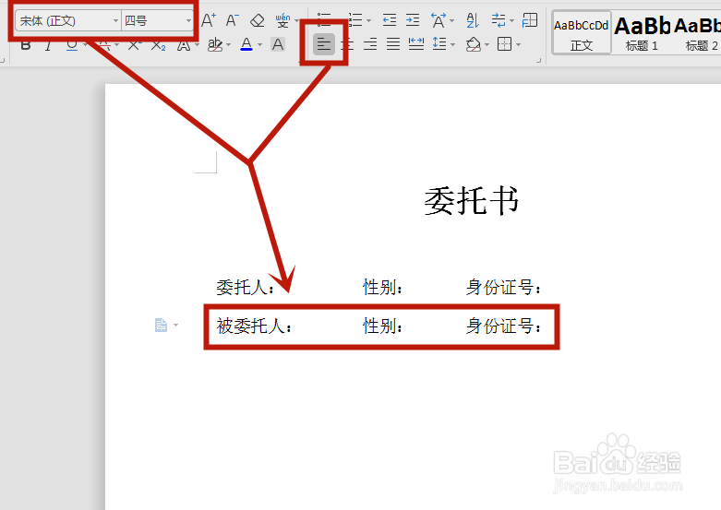Click the 被委托人: text in document
Viewport: 721px width, 510px height.
254,326
